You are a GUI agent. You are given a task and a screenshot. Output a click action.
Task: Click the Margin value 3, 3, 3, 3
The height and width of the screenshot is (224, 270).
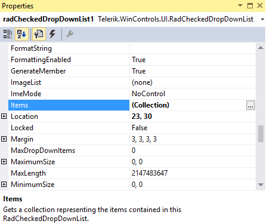click(144, 139)
